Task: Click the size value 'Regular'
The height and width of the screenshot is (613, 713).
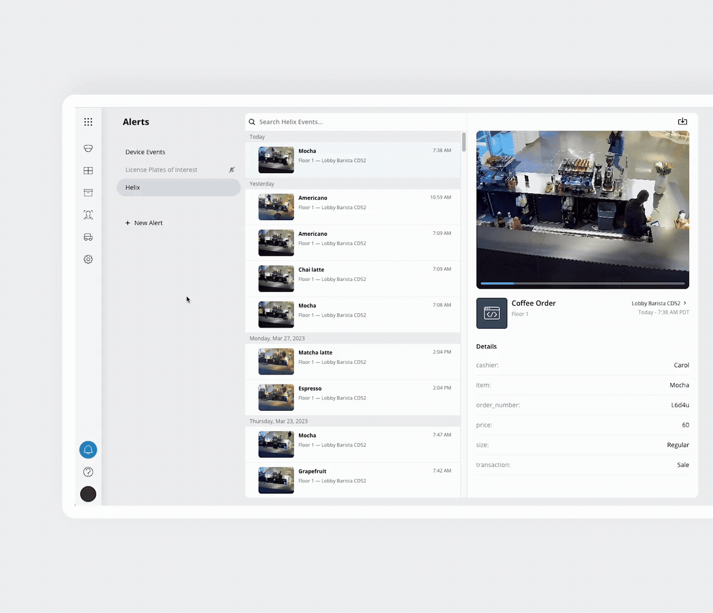Action: [678, 445]
